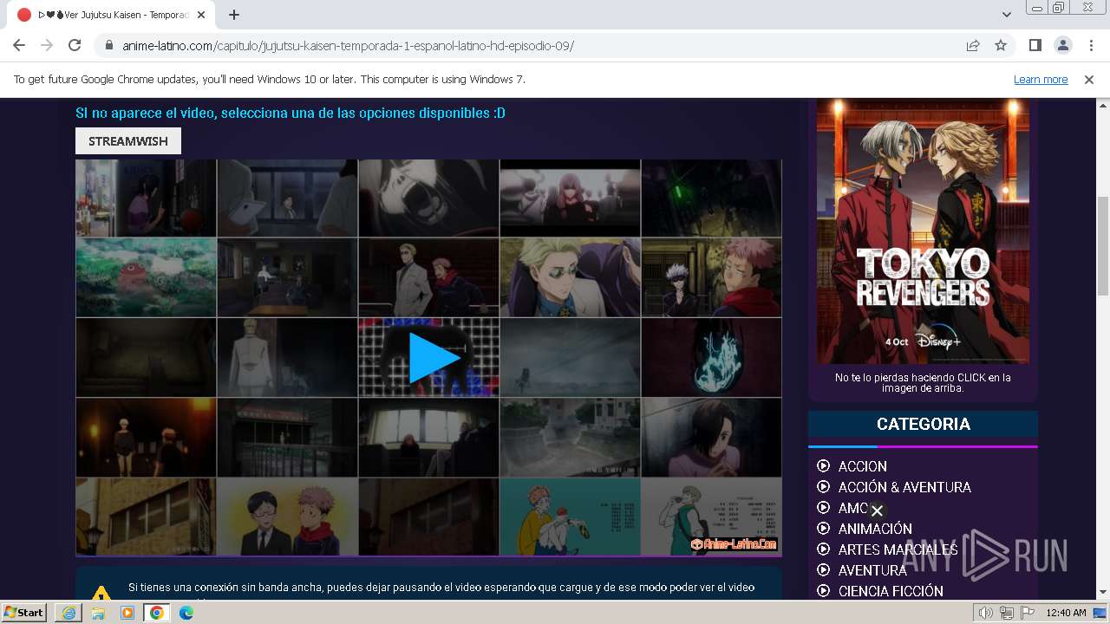The image size is (1110, 624).
Task: Open the Windows Start menu
Action: coord(24,613)
